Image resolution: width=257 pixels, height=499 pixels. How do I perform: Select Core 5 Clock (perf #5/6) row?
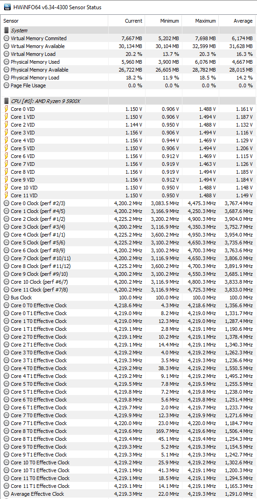pos(128,243)
